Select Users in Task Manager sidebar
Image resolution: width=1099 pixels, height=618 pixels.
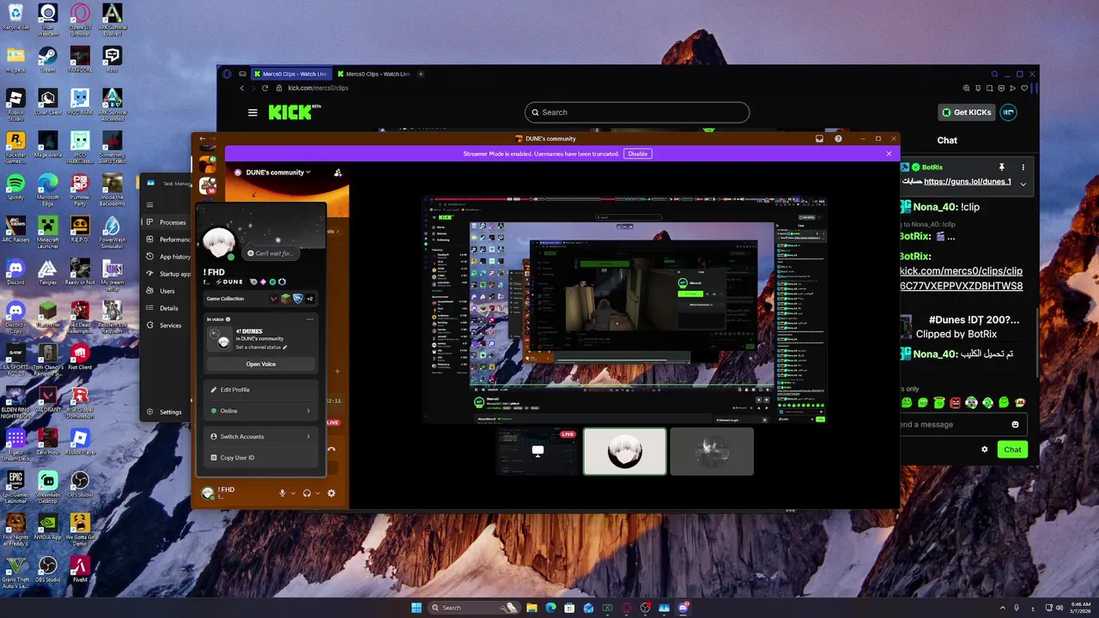pos(167,291)
